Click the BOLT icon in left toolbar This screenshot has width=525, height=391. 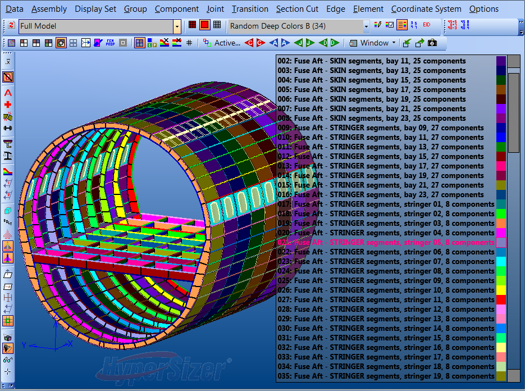[8, 221]
